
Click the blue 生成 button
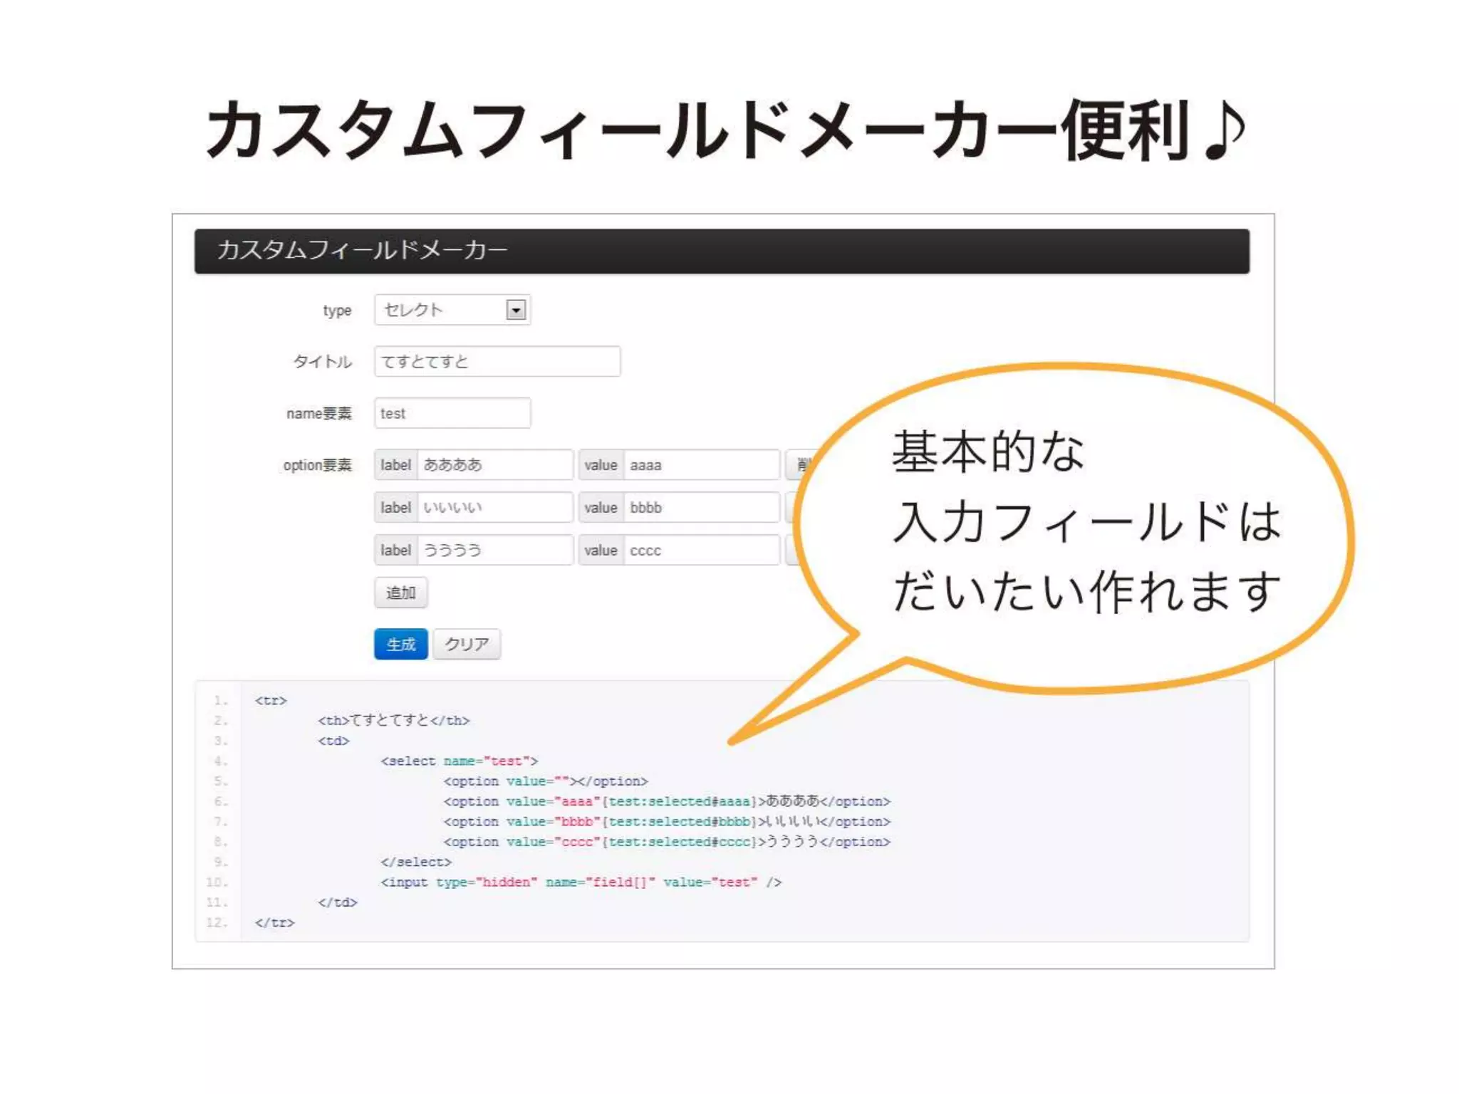point(401,644)
